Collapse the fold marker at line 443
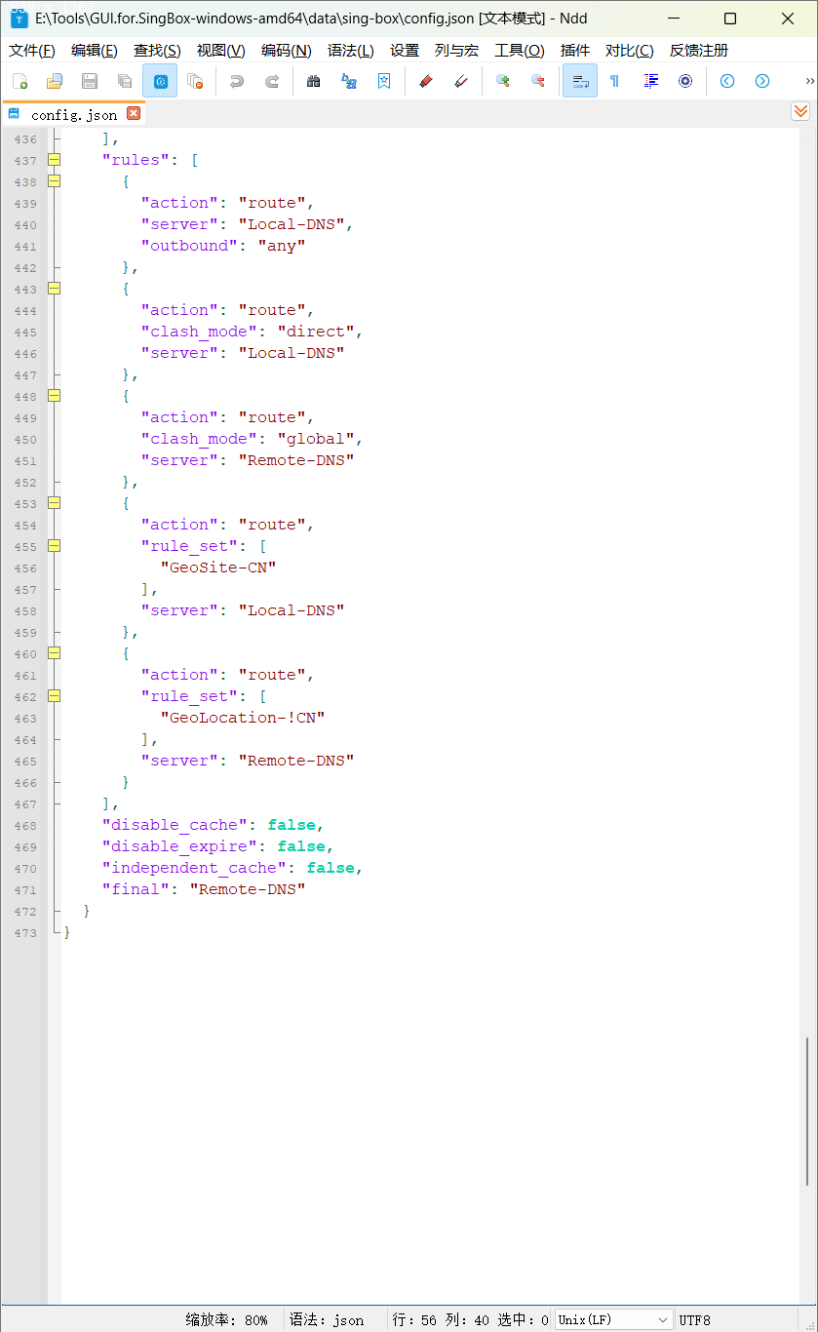Screen dimensions: 818x1332 [x=55, y=289]
